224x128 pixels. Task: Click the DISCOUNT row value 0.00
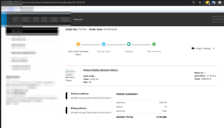click(x=164, y=111)
